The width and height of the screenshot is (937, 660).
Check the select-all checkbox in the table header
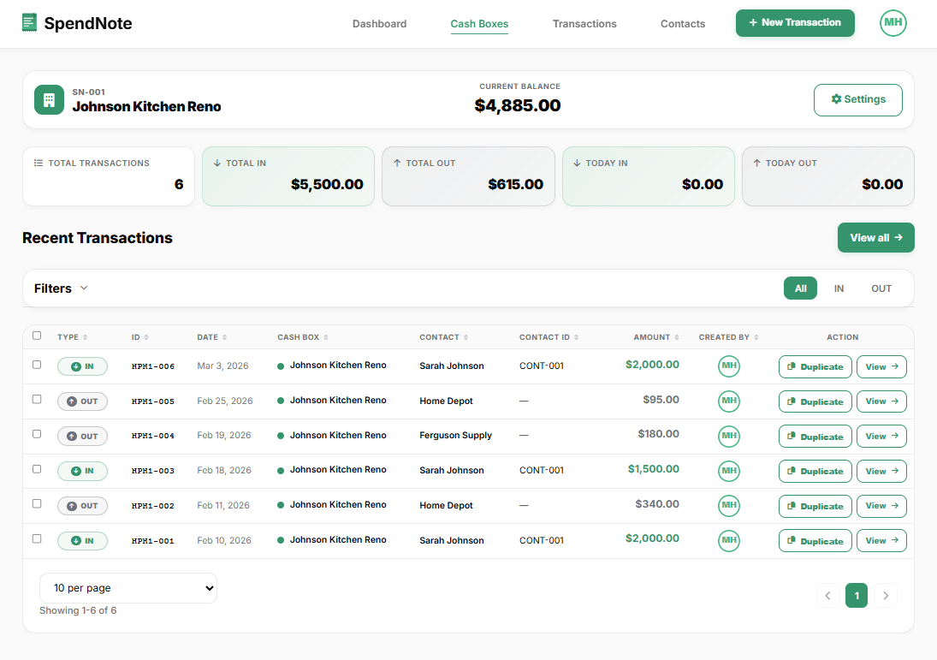(37, 336)
